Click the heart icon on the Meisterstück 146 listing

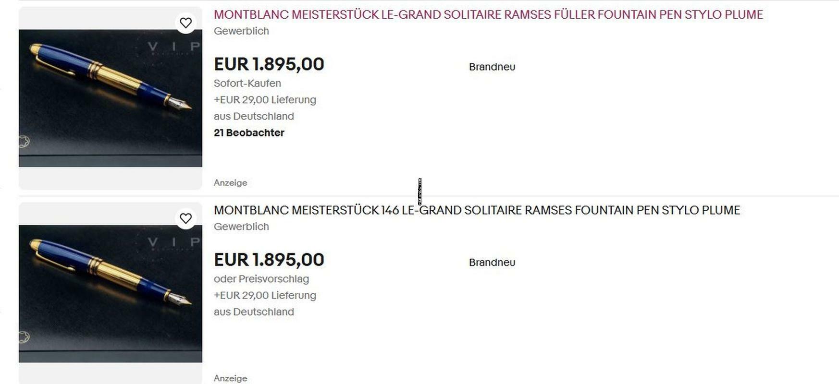pyautogui.click(x=185, y=218)
